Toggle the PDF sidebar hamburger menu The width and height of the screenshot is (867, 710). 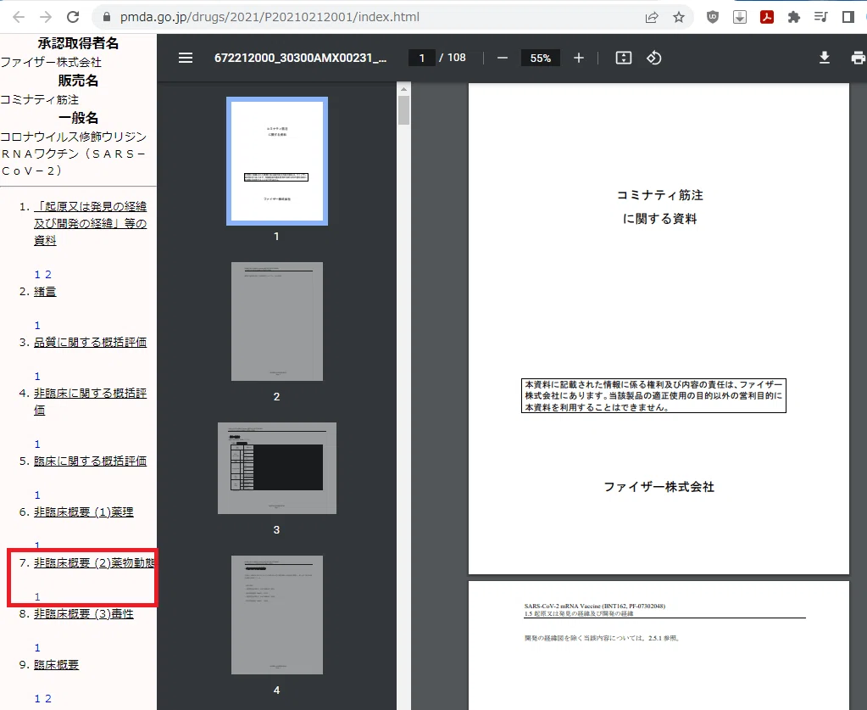tap(186, 58)
